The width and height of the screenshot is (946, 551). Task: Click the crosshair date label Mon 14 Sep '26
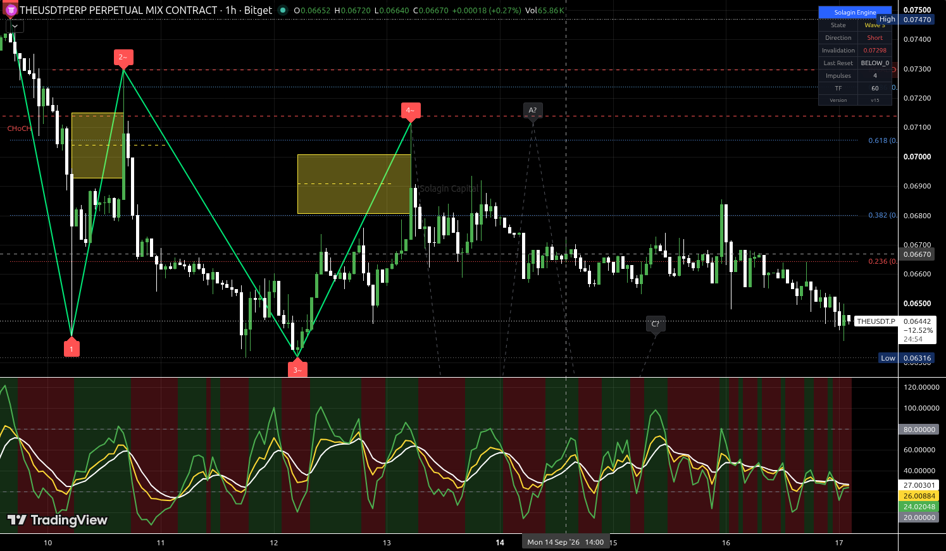(x=566, y=542)
